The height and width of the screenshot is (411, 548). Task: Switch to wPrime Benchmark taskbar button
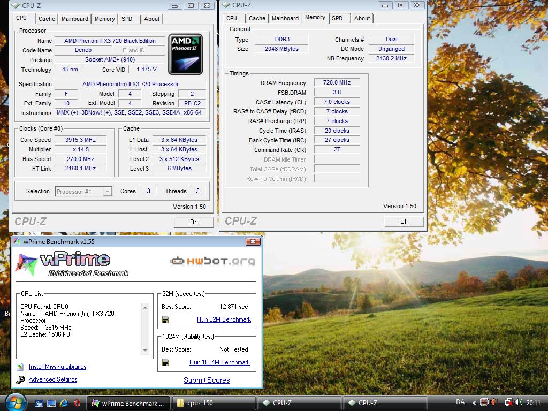pyautogui.click(x=127, y=404)
